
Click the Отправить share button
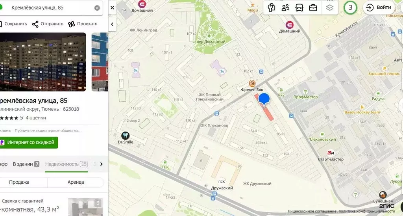(48, 24)
